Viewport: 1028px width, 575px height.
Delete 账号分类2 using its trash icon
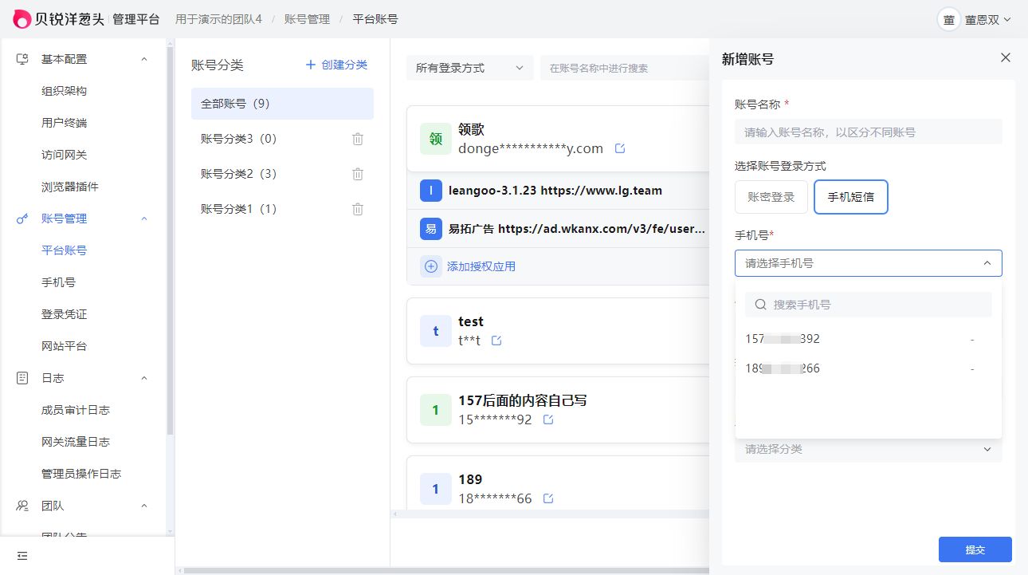tap(358, 174)
